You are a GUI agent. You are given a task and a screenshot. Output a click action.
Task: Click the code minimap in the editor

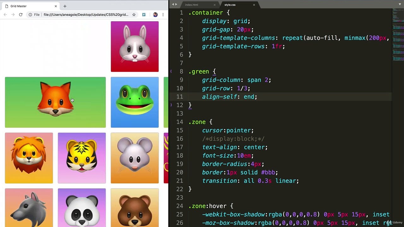[398, 35]
